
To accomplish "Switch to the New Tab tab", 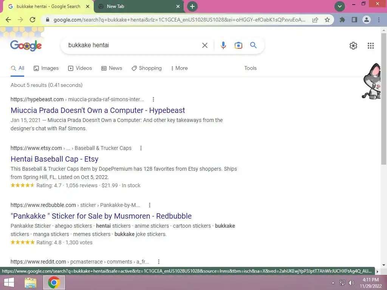I will (x=139, y=6).
